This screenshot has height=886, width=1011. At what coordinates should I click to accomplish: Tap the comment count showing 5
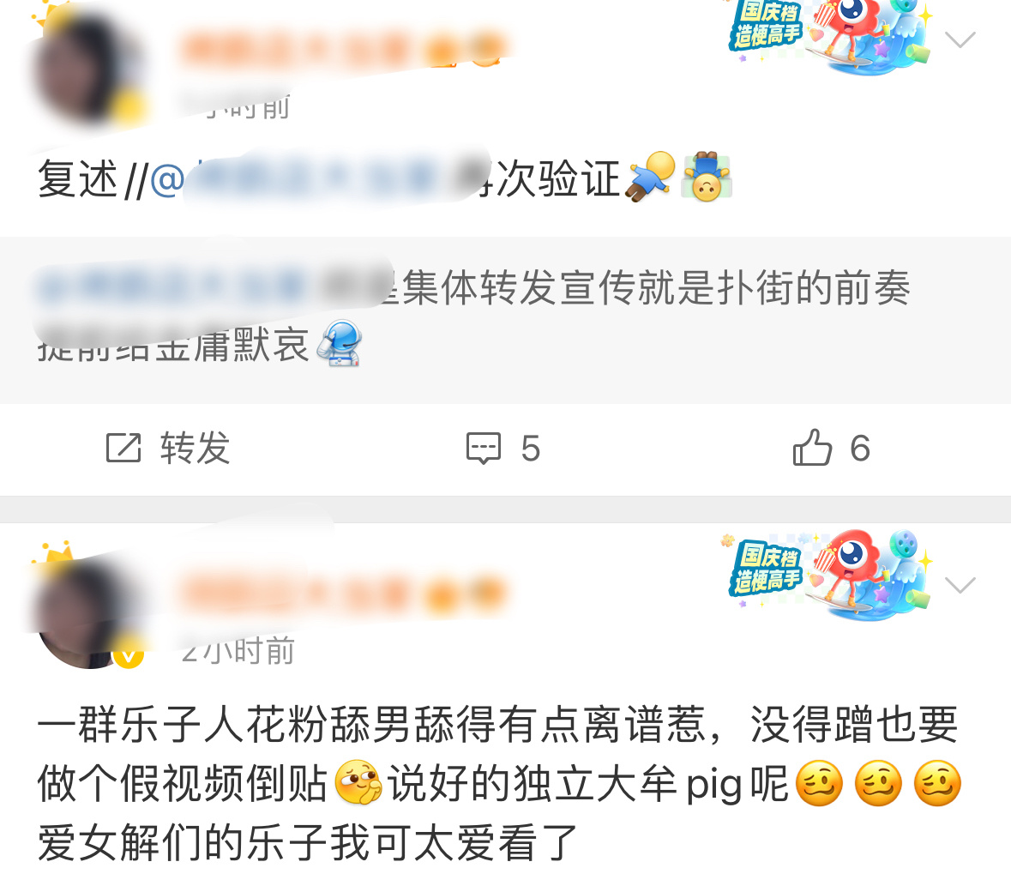[x=530, y=449]
